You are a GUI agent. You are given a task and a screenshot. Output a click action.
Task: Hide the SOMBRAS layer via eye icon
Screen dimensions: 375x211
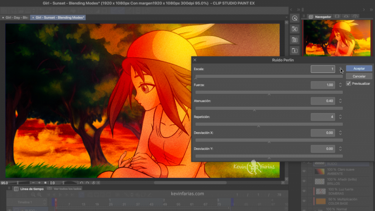pyautogui.click(x=304, y=191)
